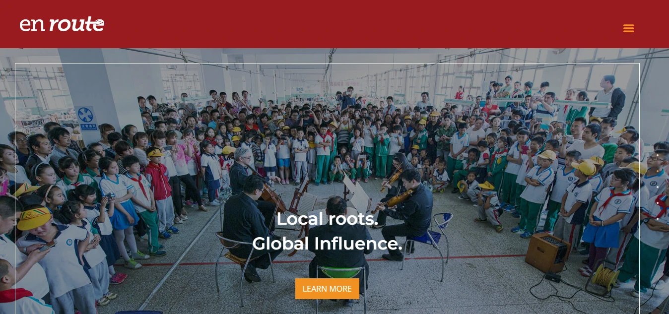Click the word 'en' in the logo
Screen dimensions: 669x314
pos(32,25)
